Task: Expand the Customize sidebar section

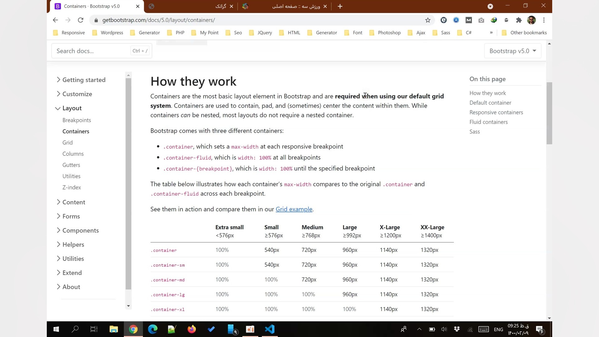Action: [74, 94]
